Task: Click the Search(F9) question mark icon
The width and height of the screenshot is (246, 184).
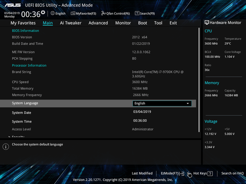Action: [137, 13]
